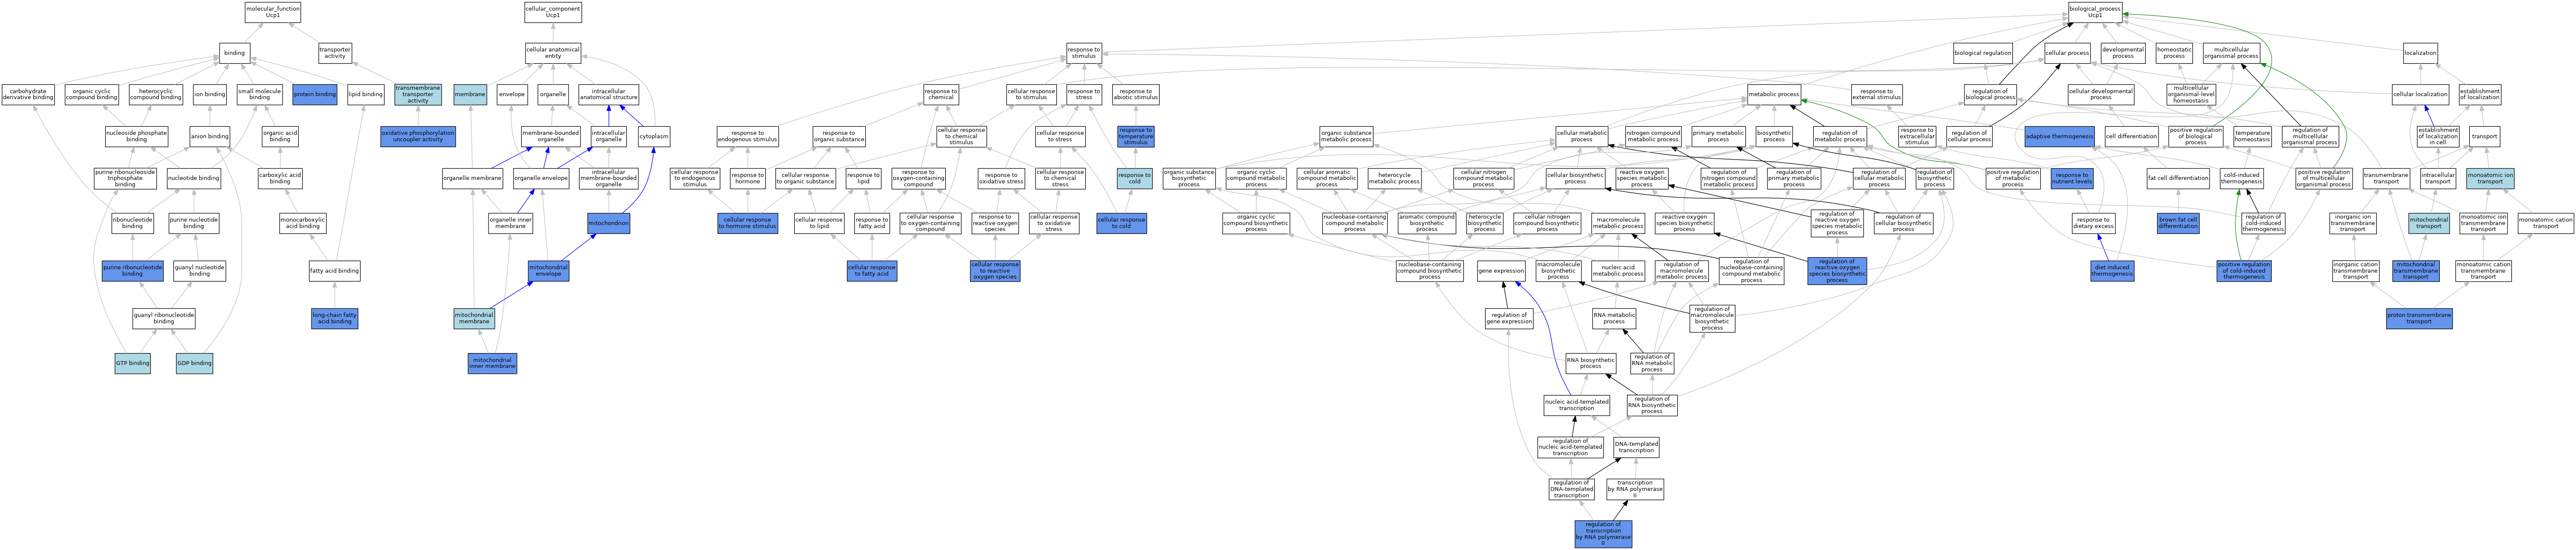The height and width of the screenshot is (550, 2576).
Task: Click the 'homeostatic process' node
Action: click(2174, 53)
